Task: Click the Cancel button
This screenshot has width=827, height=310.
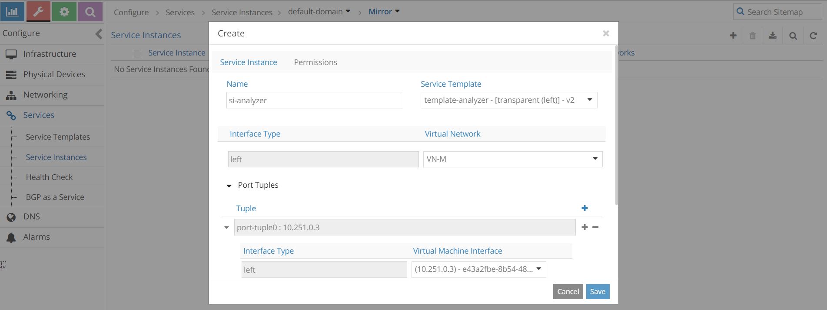Action: click(568, 291)
